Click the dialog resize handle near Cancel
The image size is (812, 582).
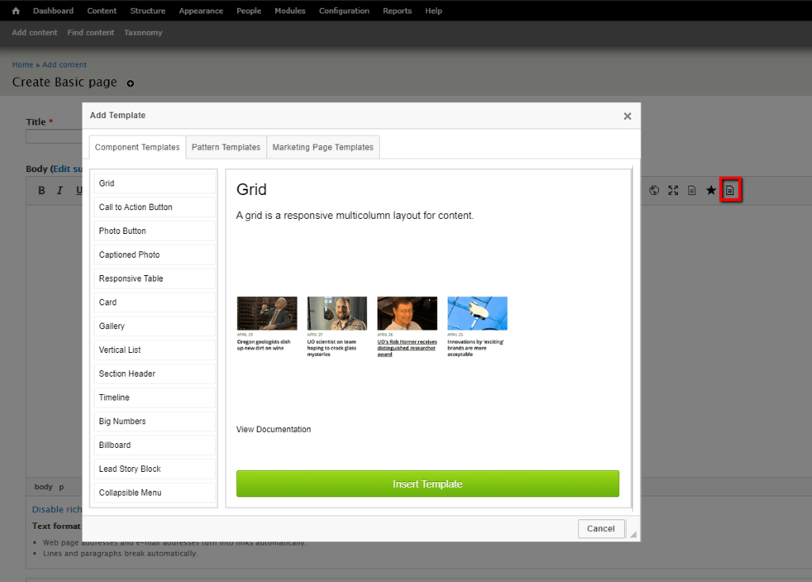(x=633, y=534)
